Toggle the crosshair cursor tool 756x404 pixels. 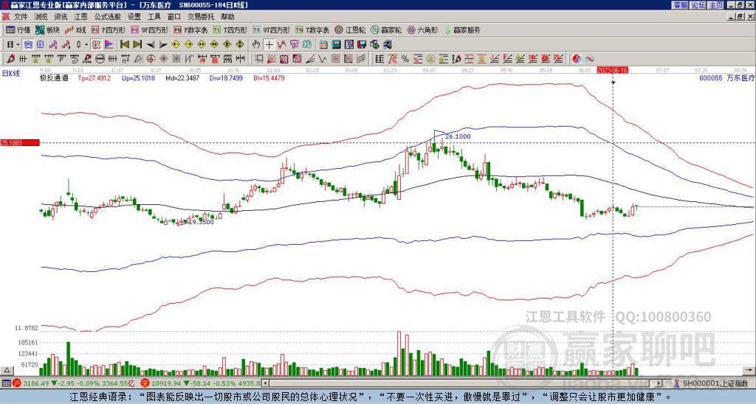(x=269, y=45)
